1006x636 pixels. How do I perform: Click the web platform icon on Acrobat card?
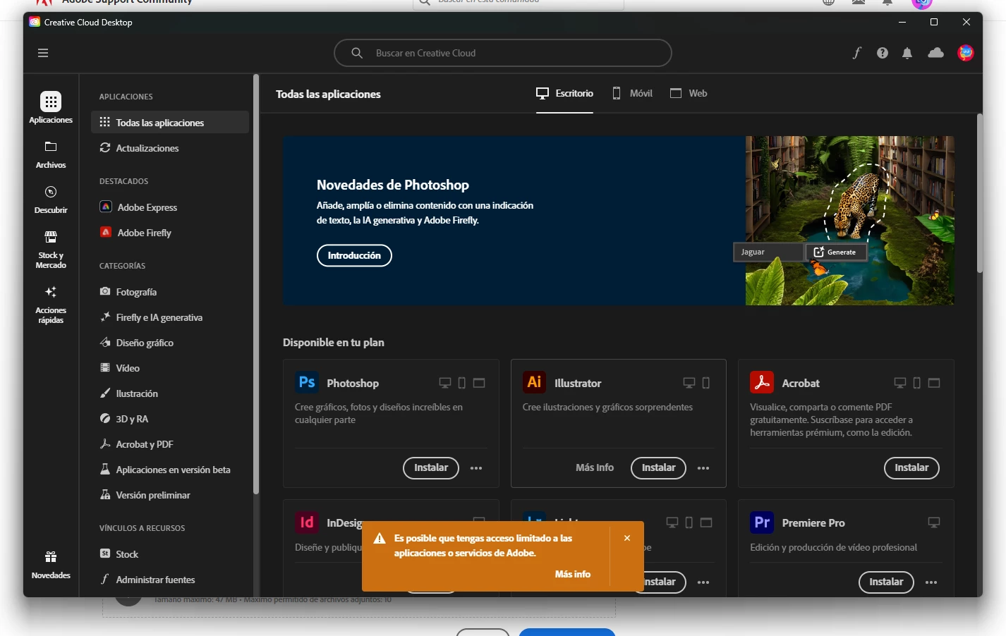point(934,383)
